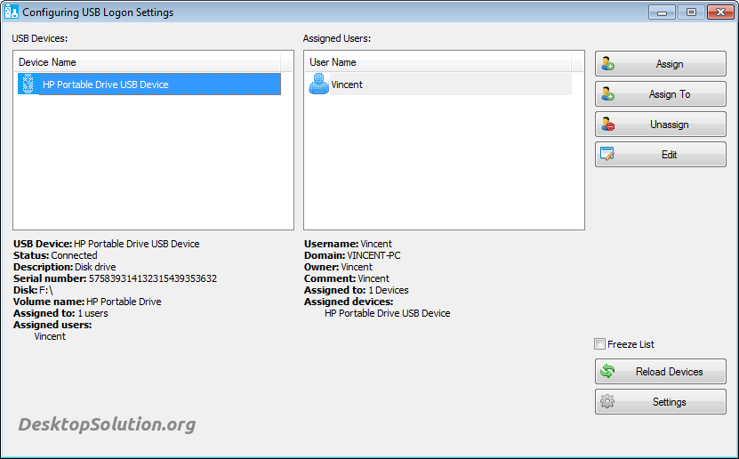Click the USB drive icon in device list
The height and width of the screenshot is (459, 739).
pos(28,84)
